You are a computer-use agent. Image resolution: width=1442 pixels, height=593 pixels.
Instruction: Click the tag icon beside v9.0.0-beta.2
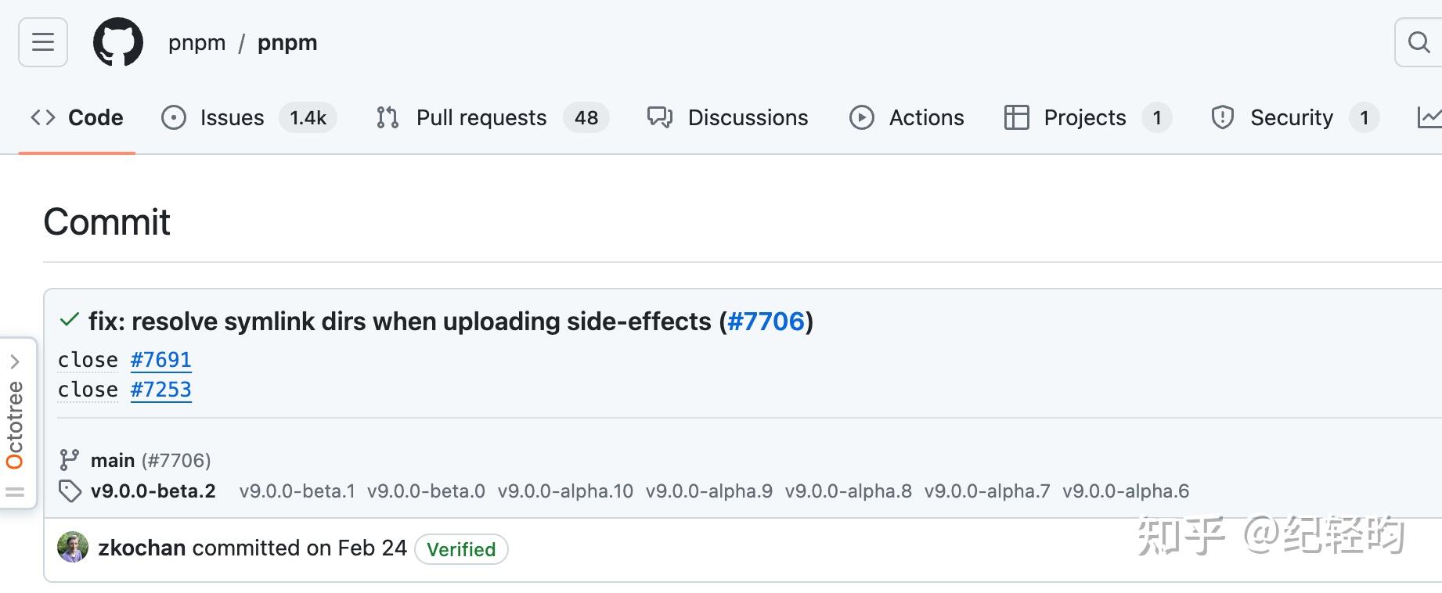click(x=70, y=491)
